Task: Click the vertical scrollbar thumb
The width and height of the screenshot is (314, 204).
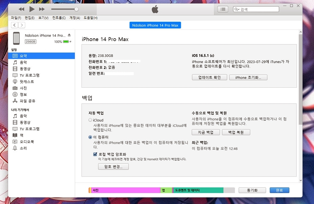Action: pyautogui.click(x=301, y=79)
